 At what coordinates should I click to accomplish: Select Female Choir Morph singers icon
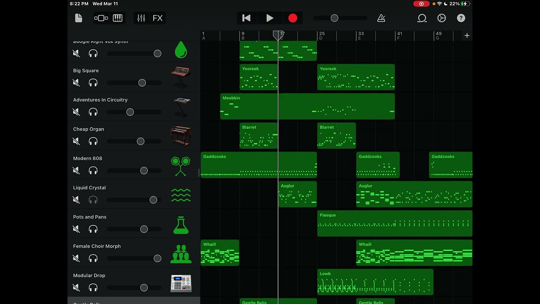tap(181, 254)
